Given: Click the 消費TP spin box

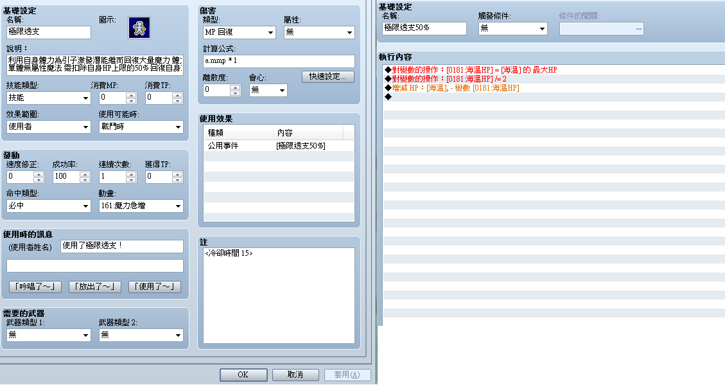Looking at the screenshot, I should pos(164,98).
